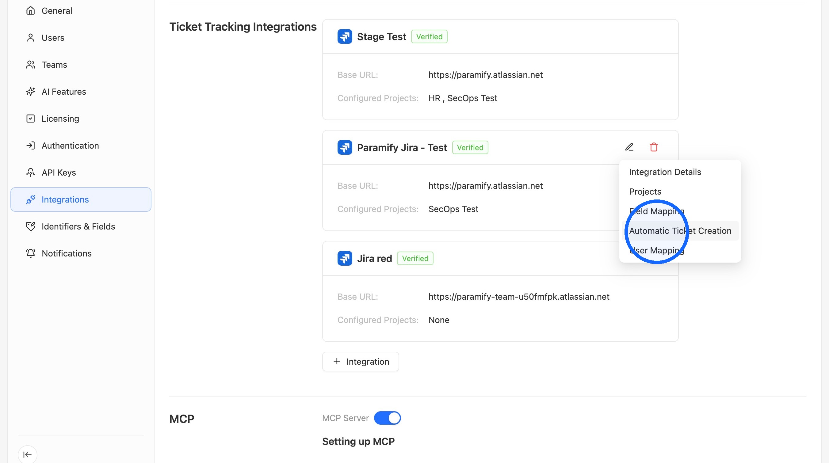Click the Jira icon on Paramify Jira - Test
The height and width of the screenshot is (463, 829).
(x=345, y=147)
